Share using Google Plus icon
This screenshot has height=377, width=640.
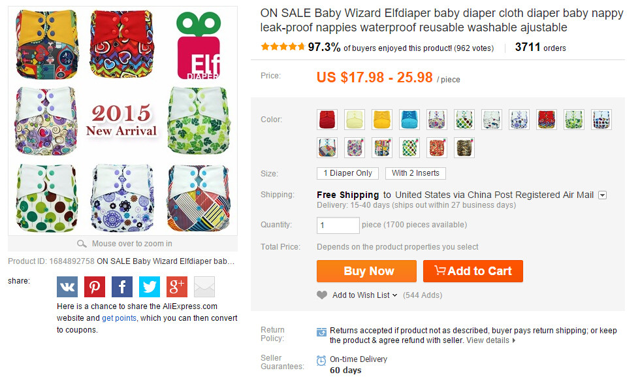(x=177, y=287)
